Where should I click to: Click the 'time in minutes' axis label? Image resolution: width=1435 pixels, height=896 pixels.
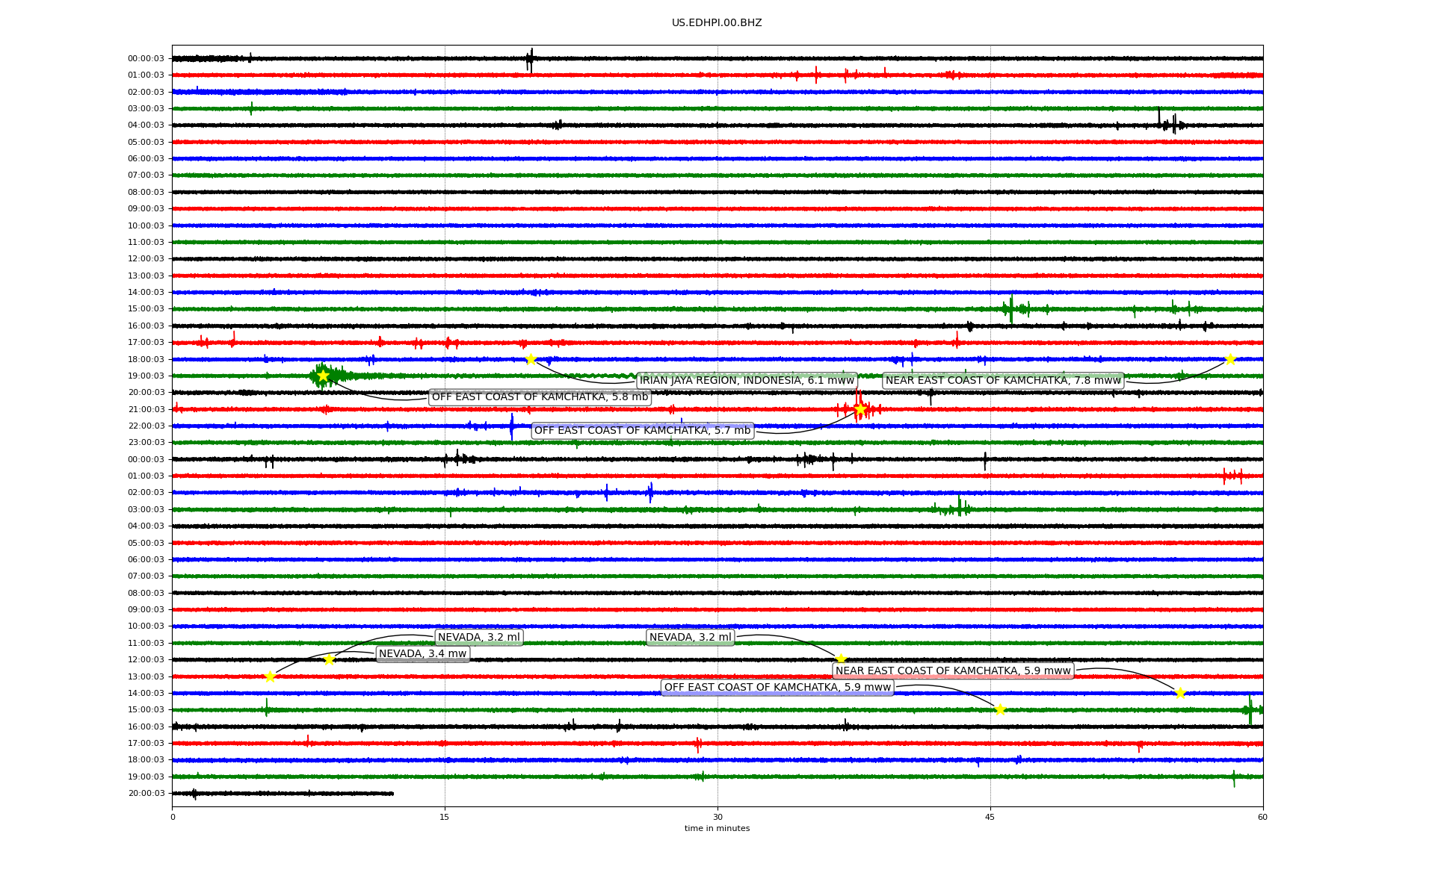(717, 828)
